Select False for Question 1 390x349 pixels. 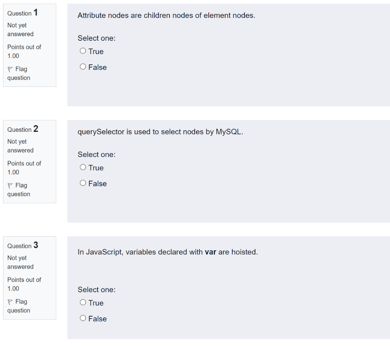coord(83,66)
